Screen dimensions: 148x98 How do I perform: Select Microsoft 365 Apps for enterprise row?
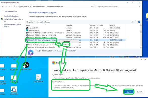point(75,40)
